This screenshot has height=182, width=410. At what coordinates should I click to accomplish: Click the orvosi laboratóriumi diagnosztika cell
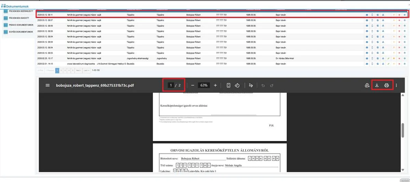81,64
